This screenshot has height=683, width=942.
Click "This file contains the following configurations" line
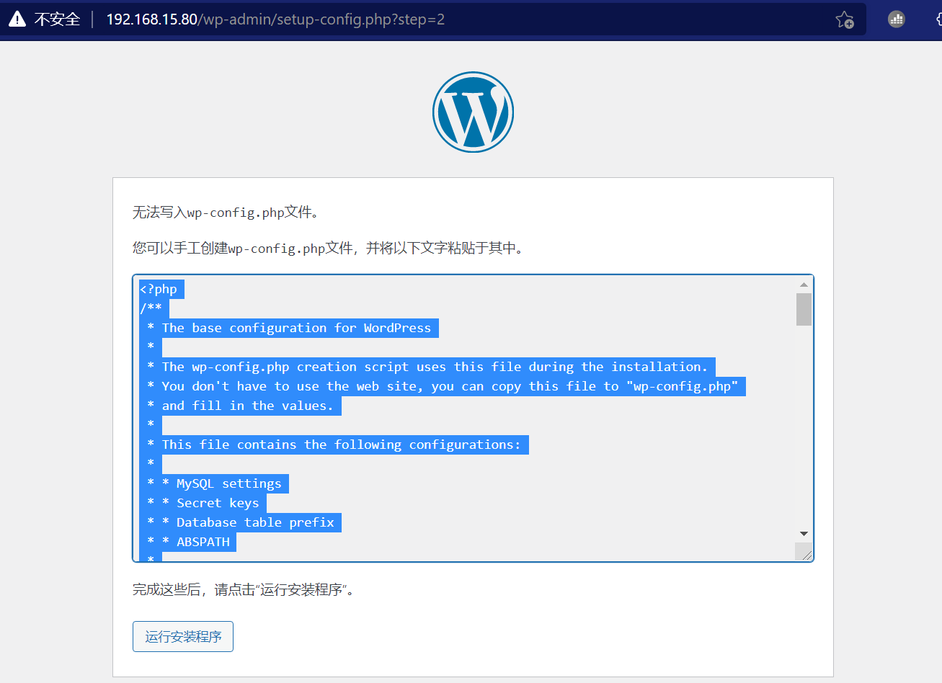coord(341,445)
